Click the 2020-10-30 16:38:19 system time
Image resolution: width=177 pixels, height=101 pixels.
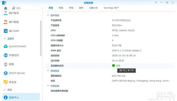point(124,55)
